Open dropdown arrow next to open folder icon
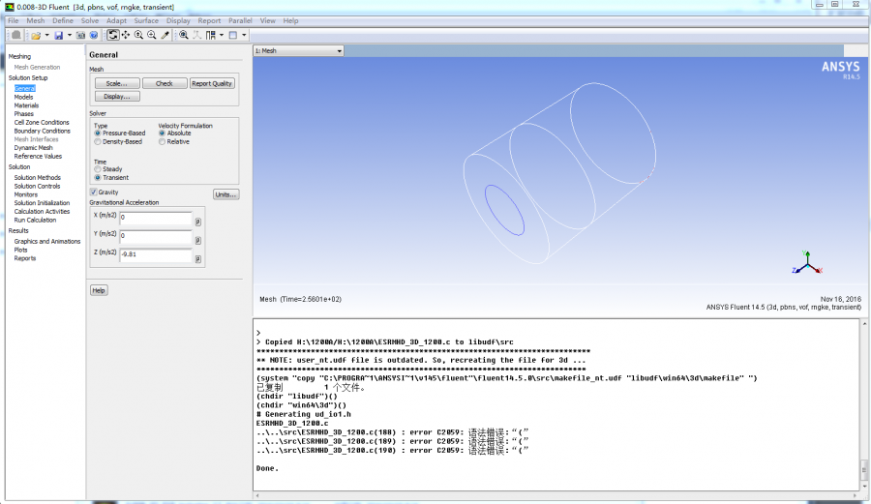871x504 pixels. 46,35
